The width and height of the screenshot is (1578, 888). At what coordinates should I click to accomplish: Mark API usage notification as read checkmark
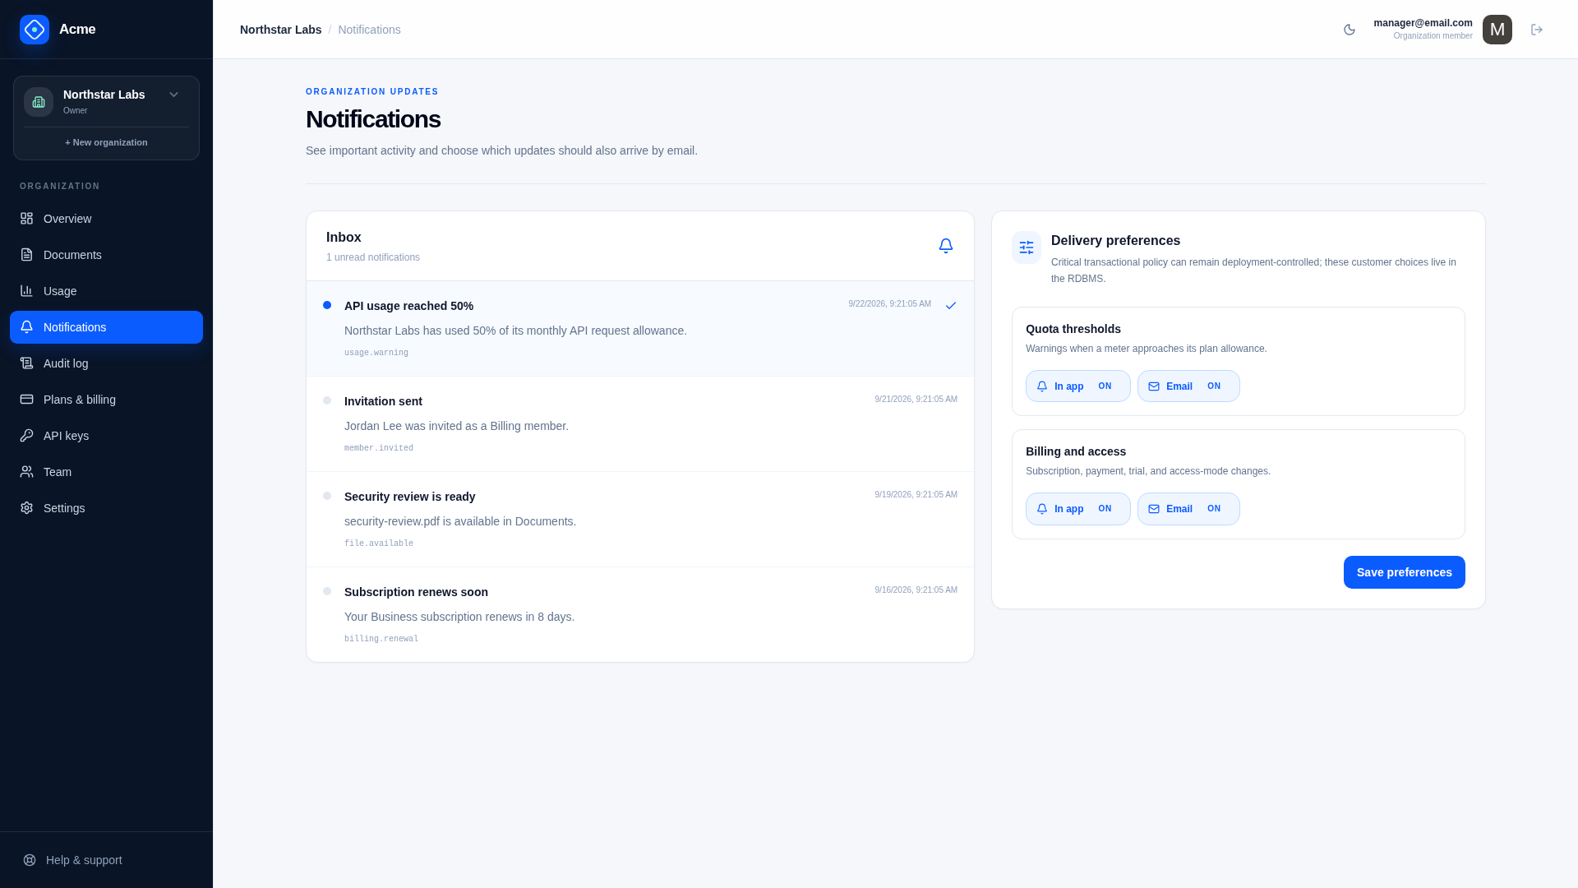951,306
